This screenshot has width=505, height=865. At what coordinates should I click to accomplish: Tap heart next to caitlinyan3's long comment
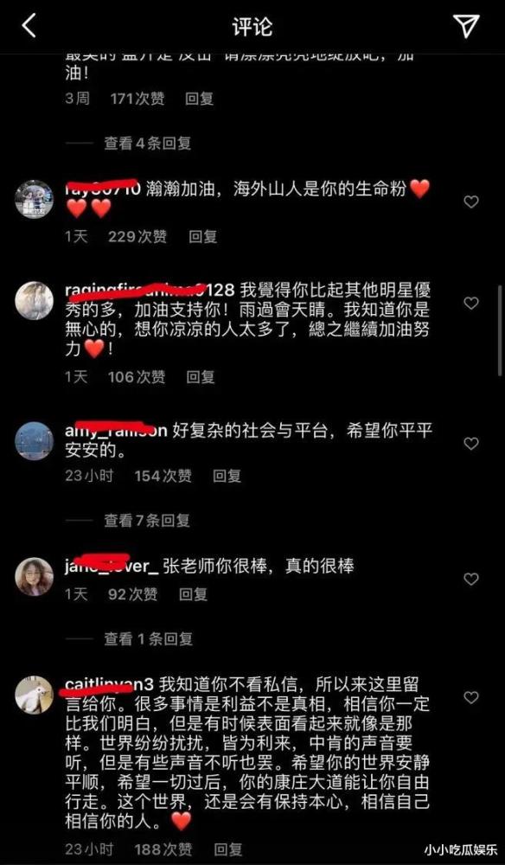coord(470,698)
